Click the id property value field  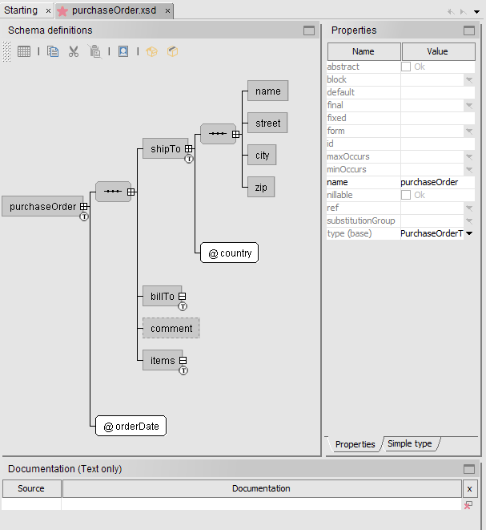click(x=437, y=144)
